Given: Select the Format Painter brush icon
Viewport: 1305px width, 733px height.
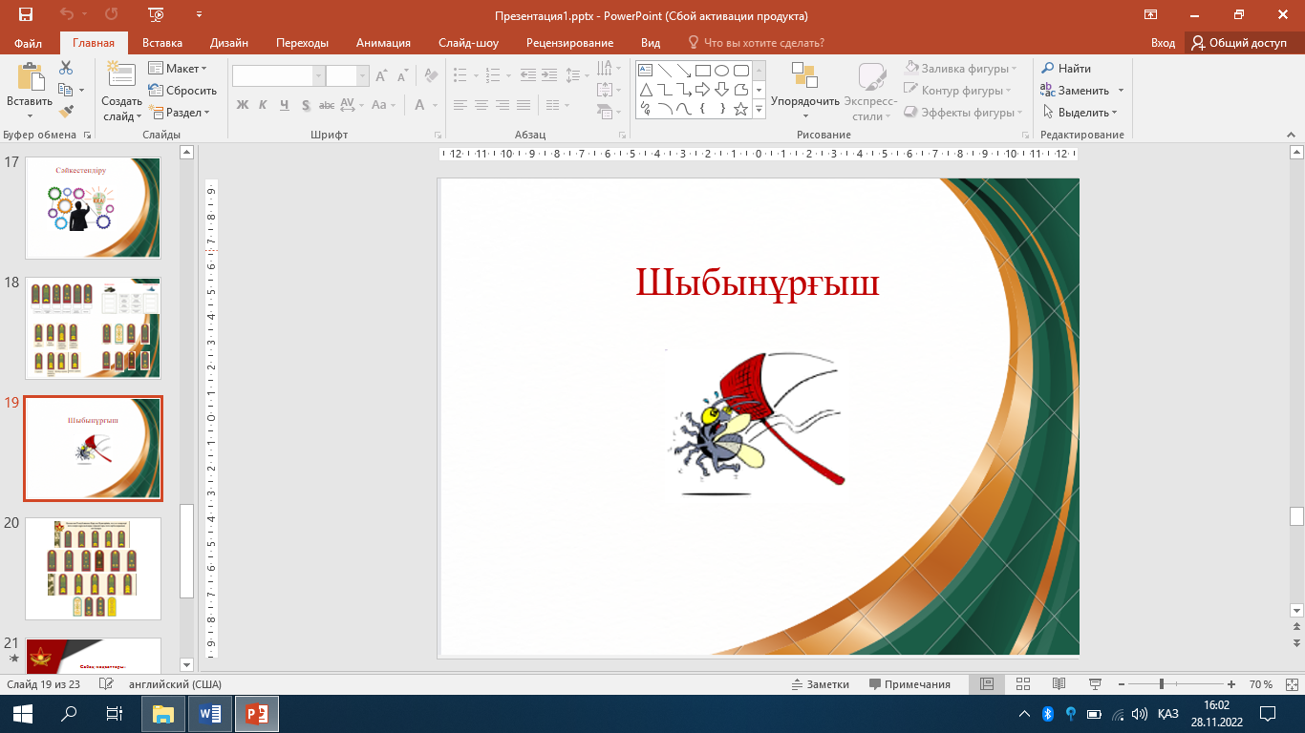Looking at the screenshot, I should (x=66, y=112).
